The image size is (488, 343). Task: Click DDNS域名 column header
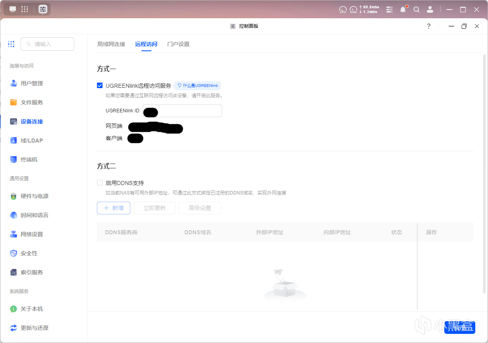pos(198,232)
